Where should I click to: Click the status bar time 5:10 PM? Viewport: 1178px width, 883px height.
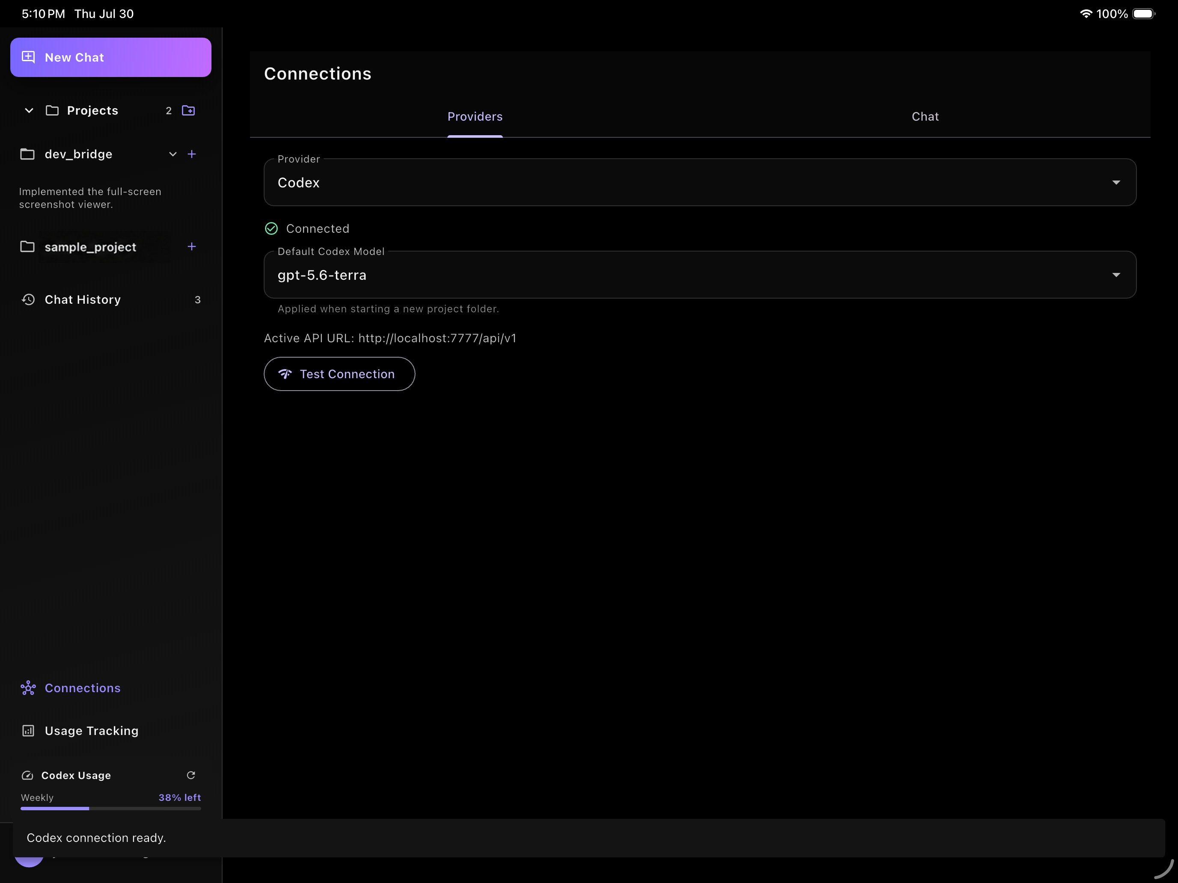(43, 14)
